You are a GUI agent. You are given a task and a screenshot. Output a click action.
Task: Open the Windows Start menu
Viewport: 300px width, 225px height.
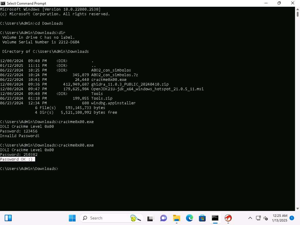pos(72,218)
